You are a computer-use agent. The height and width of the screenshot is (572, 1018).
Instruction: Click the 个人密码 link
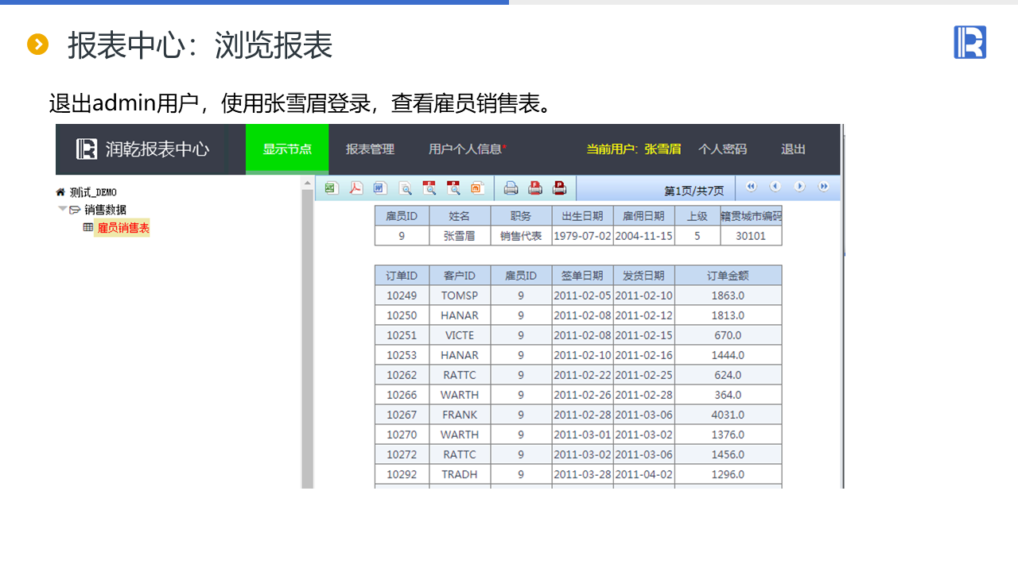[x=722, y=149]
